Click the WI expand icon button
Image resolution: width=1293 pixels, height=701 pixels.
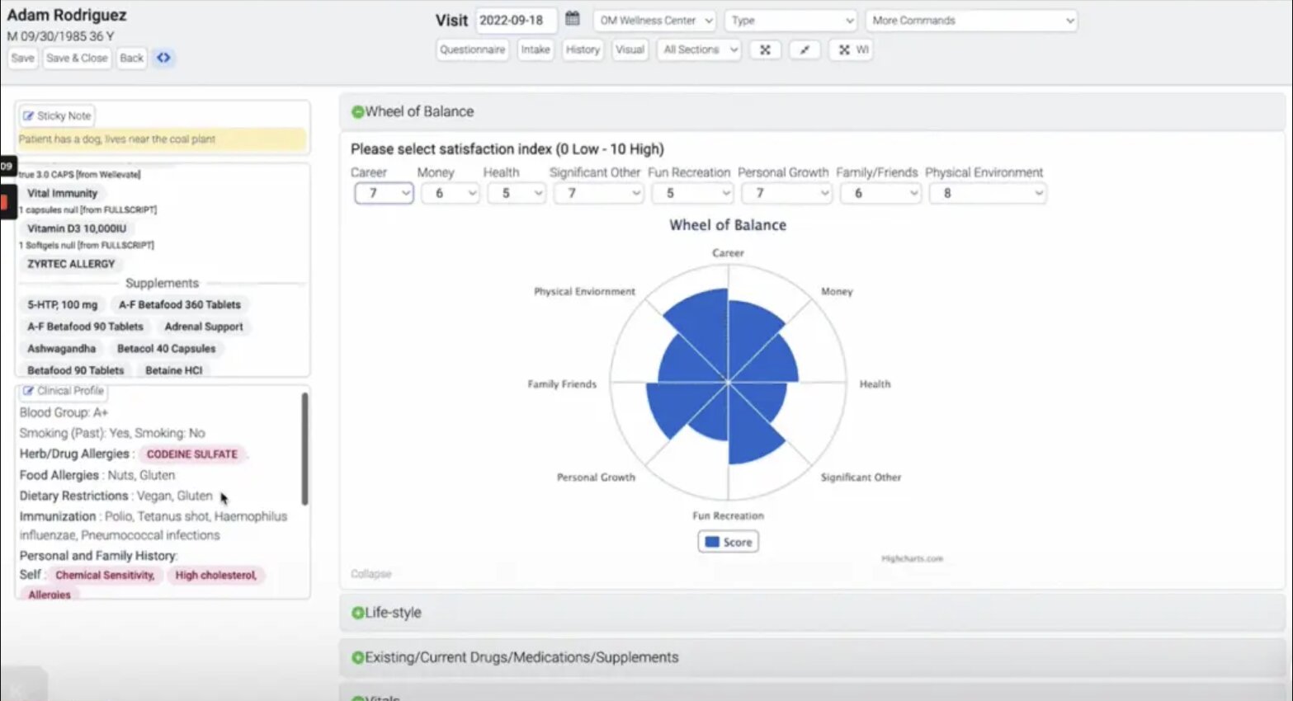pos(853,49)
